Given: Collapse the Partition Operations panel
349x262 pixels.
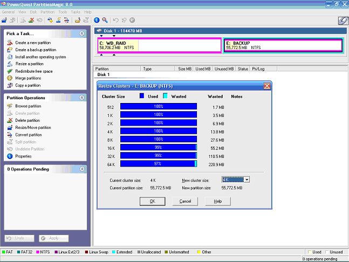Looking at the screenshot, I should pyautogui.click(x=81, y=98).
